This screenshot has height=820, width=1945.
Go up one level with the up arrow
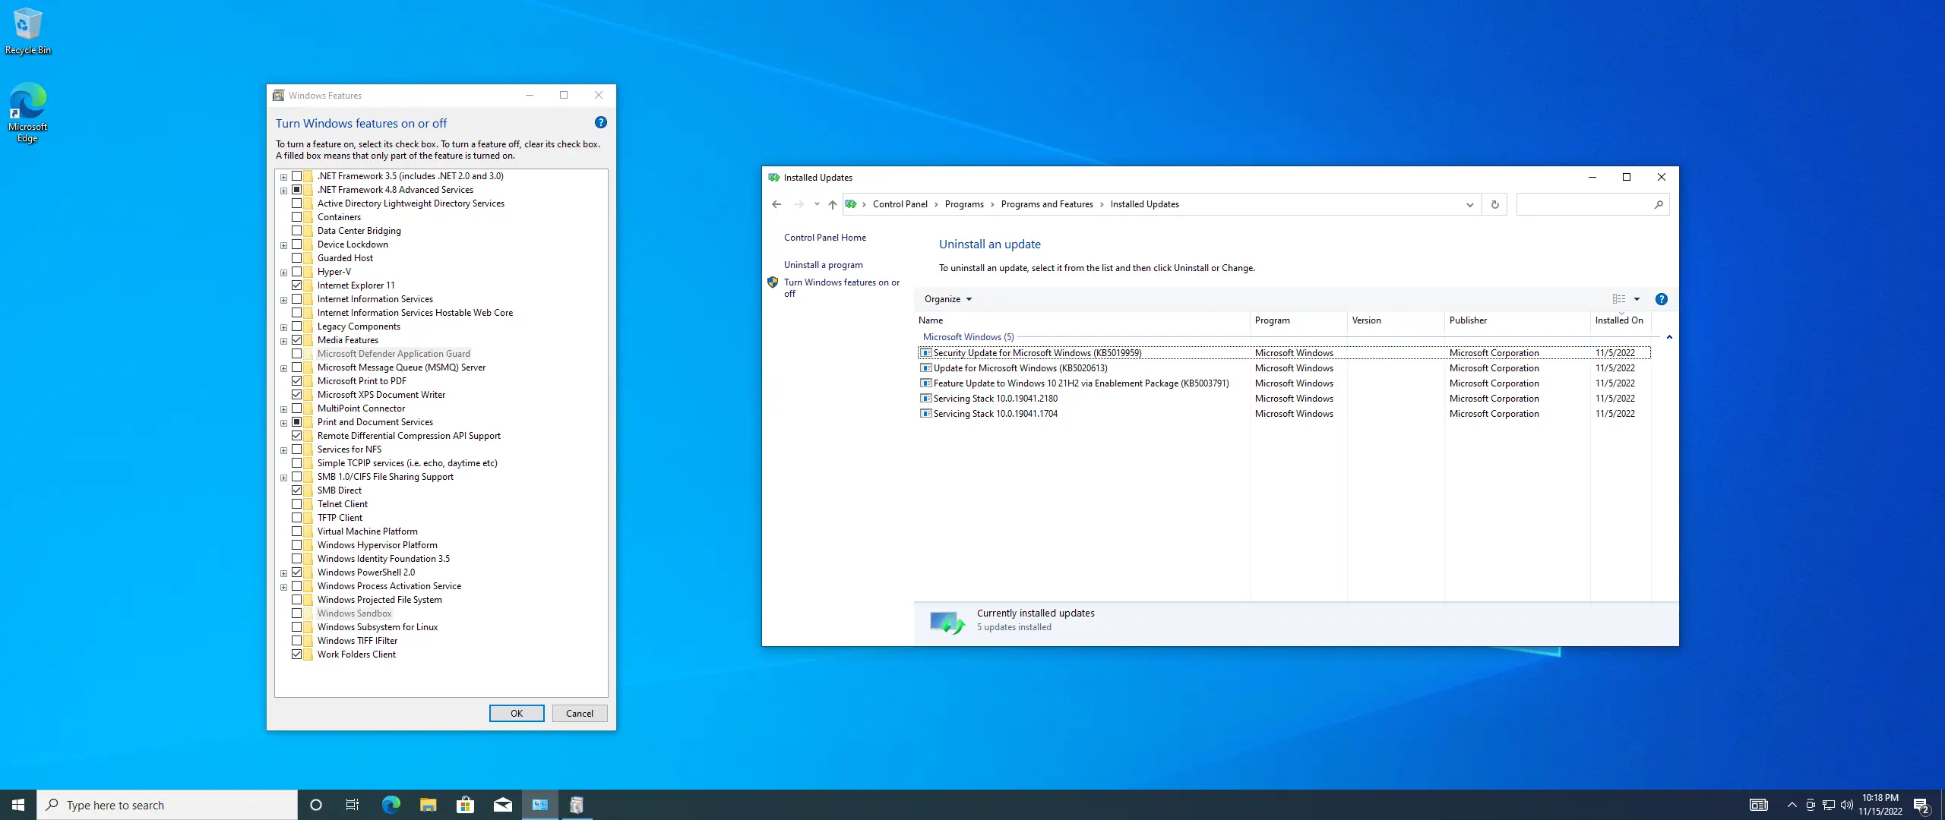(833, 204)
